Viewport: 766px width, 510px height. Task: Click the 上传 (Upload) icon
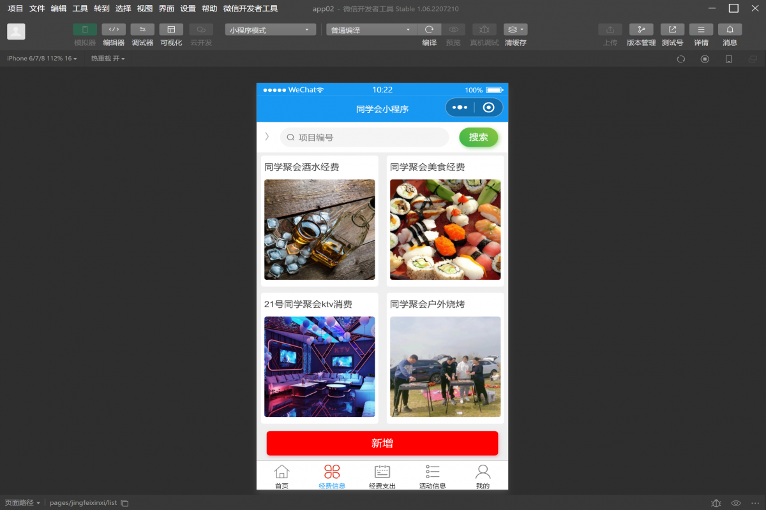click(610, 29)
